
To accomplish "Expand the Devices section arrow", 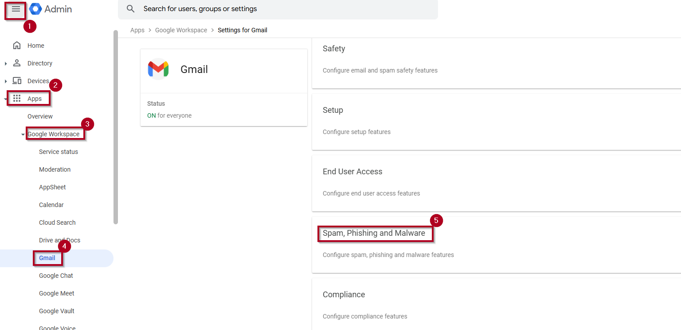I will tap(6, 81).
